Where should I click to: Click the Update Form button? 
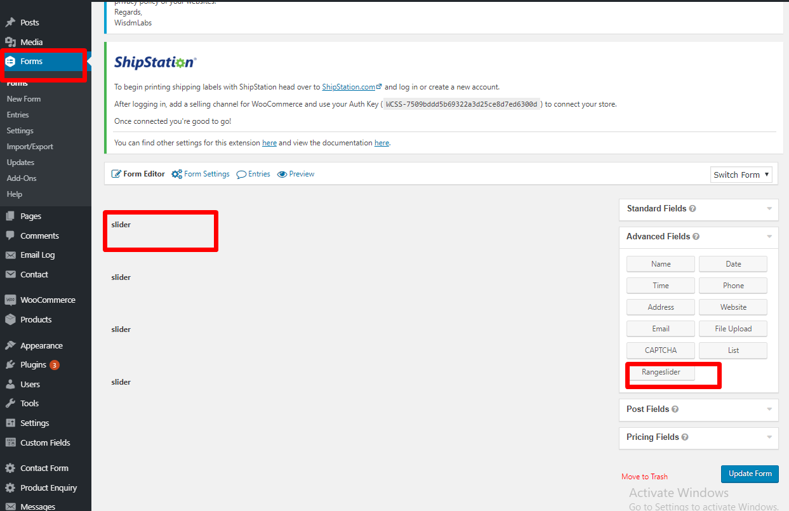[750, 474]
